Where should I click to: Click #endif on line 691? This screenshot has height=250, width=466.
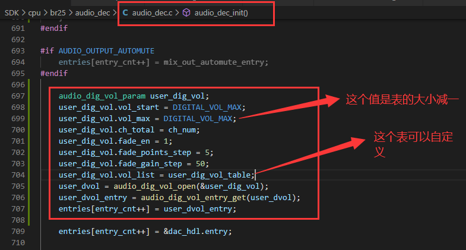pyautogui.click(x=54, y=29)
